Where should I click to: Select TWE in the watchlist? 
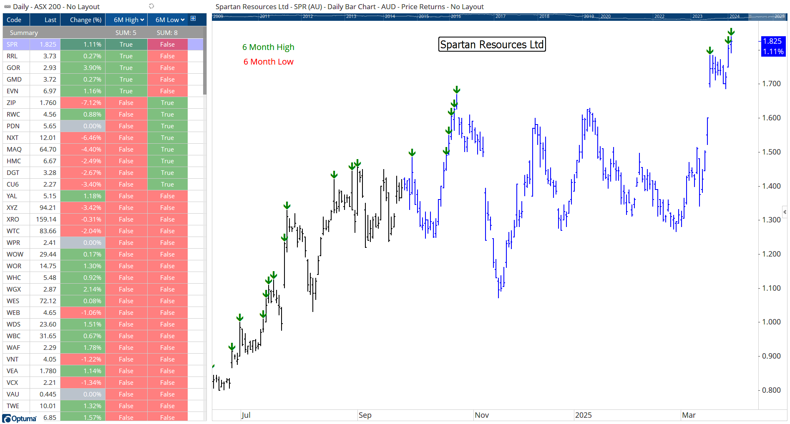pos(16,406)
